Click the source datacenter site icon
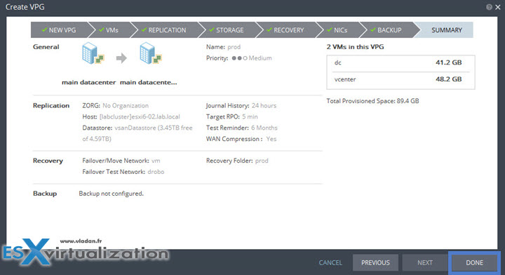Image resolution: width=505 pixels, height=275 pixels. [93, 54]
